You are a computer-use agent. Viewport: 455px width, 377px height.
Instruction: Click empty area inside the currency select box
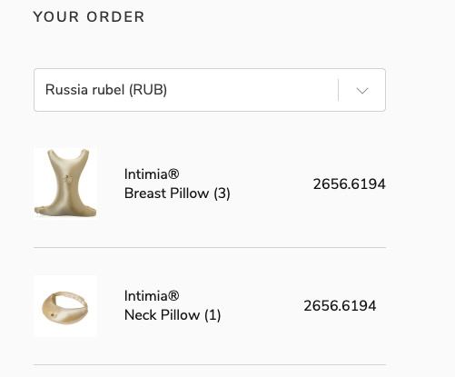[x=252, y=90]
